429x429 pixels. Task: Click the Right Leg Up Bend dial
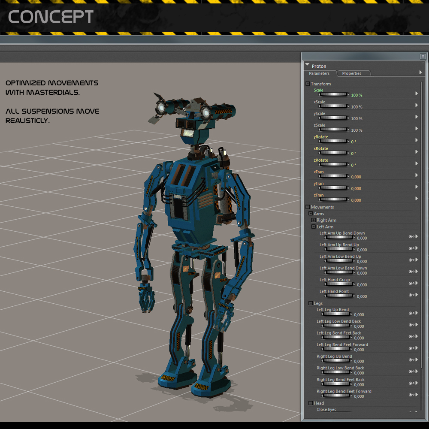click(336, 361)
